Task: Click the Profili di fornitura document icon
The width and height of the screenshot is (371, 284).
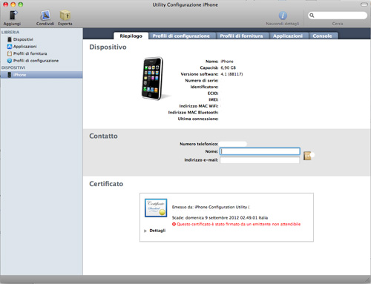Action: pos(10,53)
